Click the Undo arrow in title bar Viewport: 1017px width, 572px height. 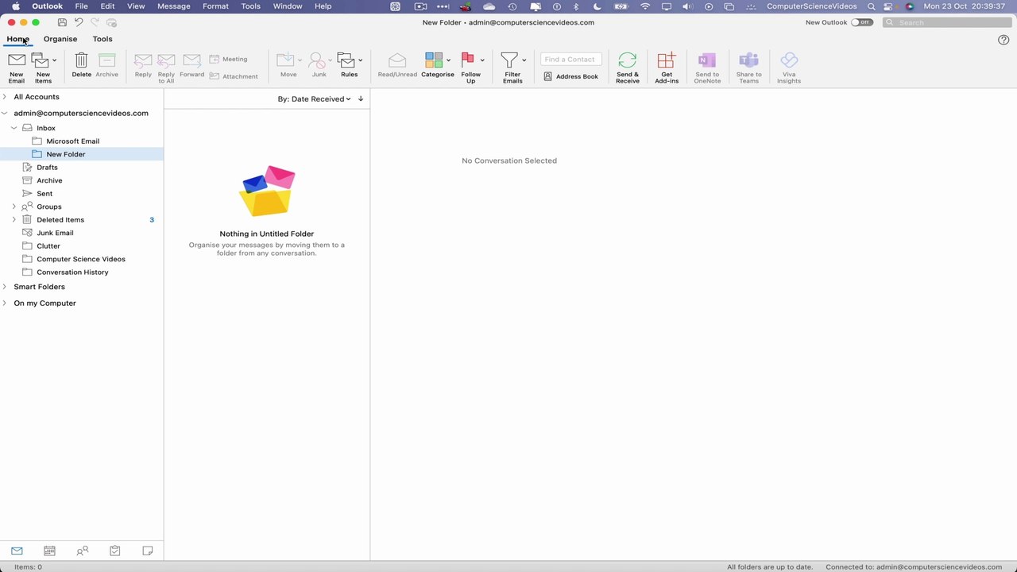coord(79,22)
